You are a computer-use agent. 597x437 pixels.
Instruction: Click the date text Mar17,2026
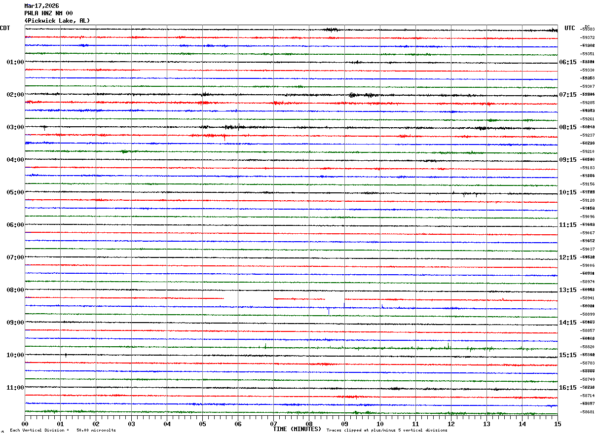(x=41, y=6)
